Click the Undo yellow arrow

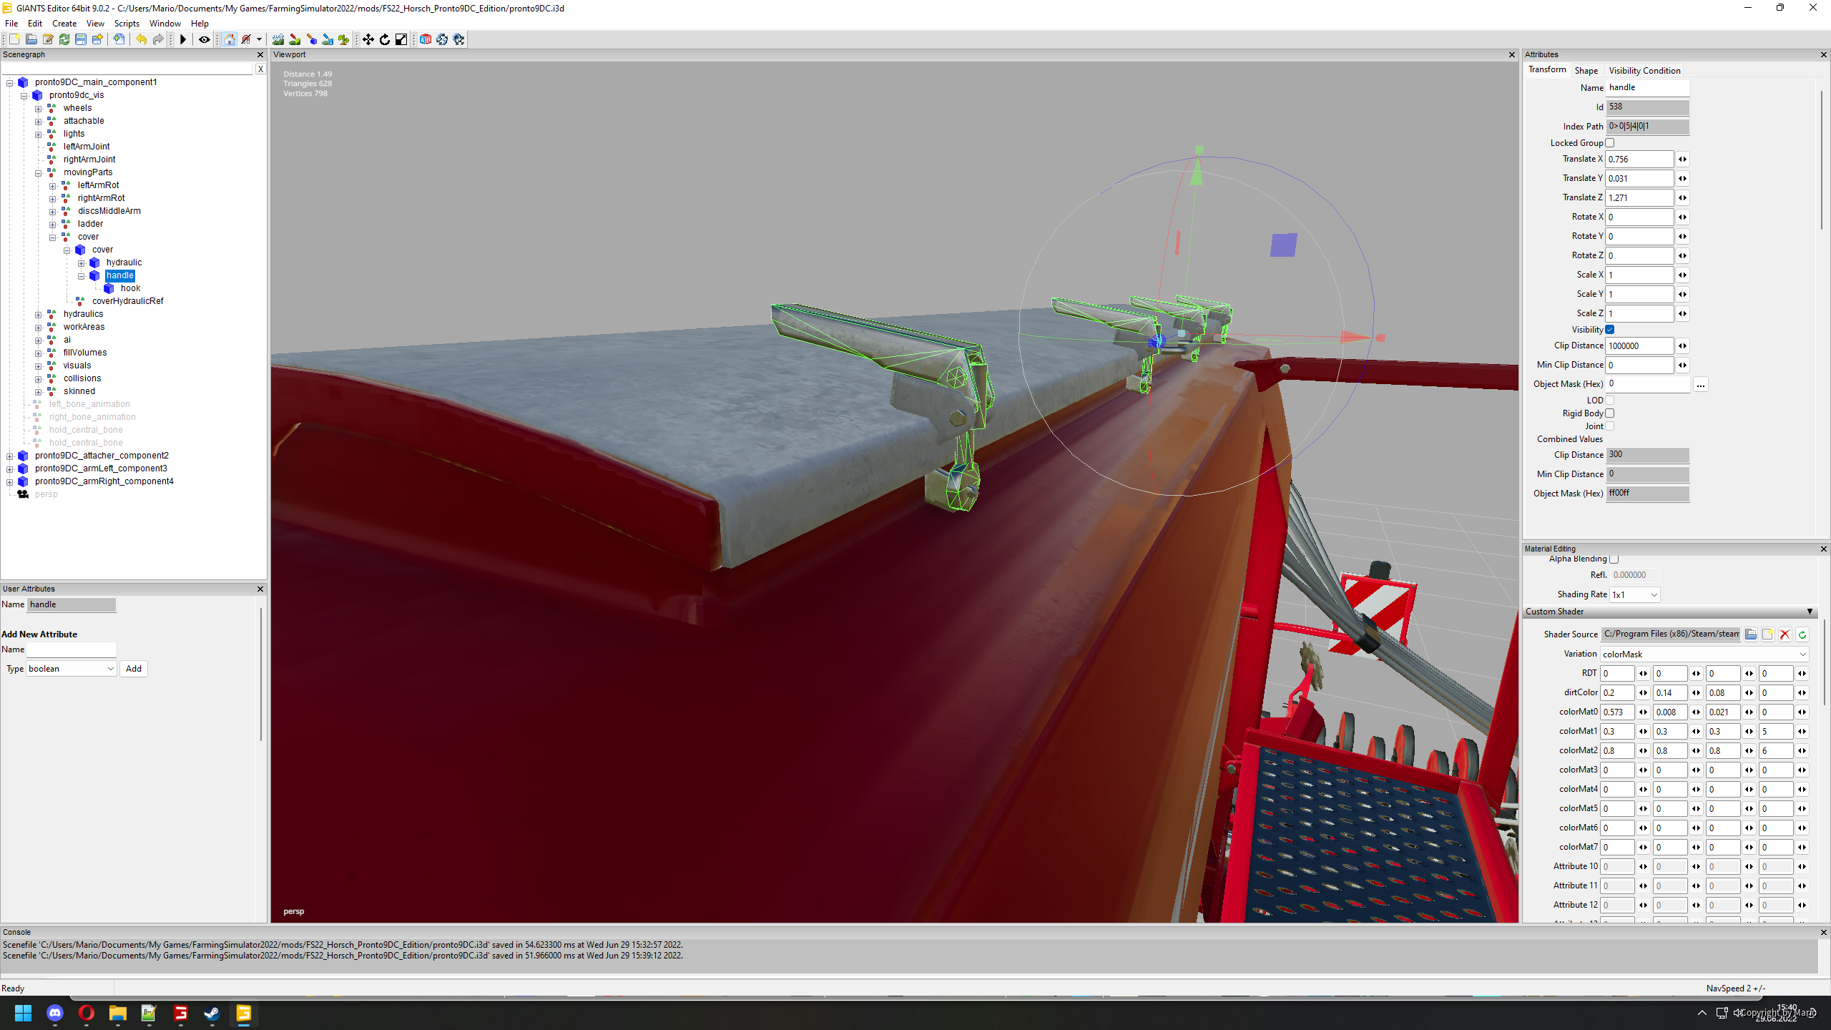142,39
